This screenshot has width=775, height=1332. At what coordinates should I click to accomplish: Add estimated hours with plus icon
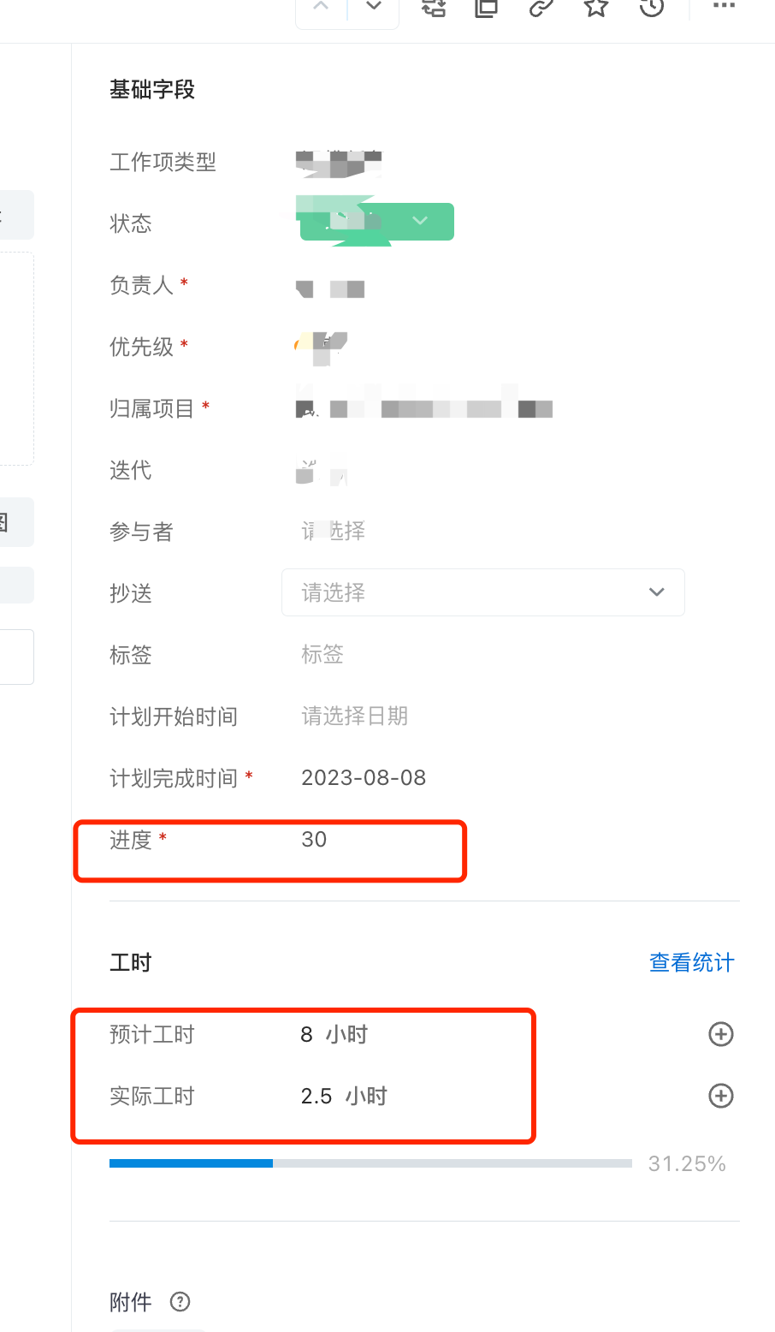[x=721, y=1034]
